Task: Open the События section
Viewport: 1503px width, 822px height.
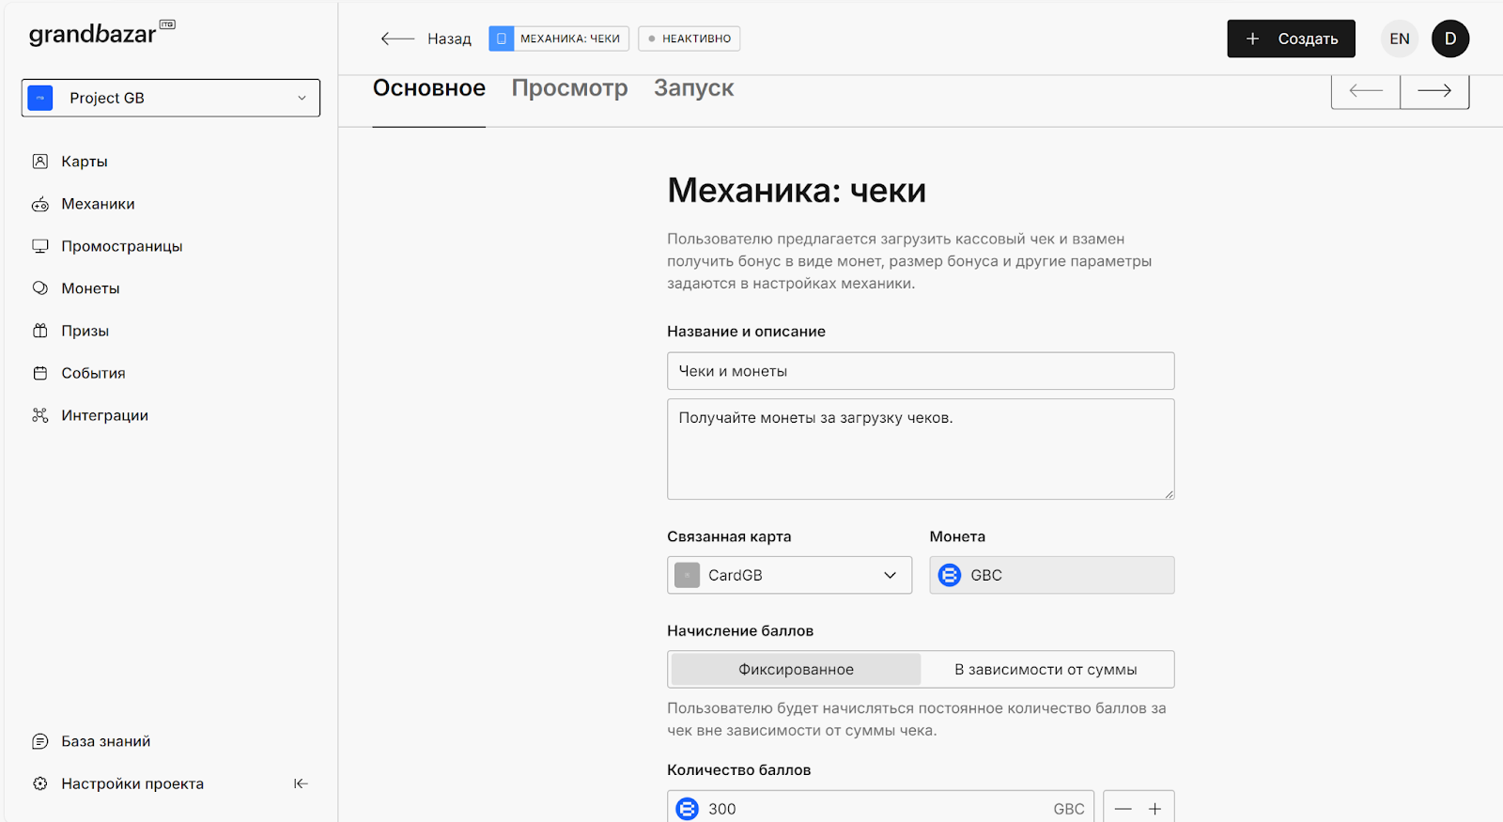Action: click(x=79, y=373)
